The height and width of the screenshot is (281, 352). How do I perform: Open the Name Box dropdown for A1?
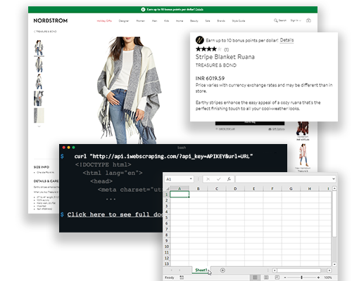(191, 179)
